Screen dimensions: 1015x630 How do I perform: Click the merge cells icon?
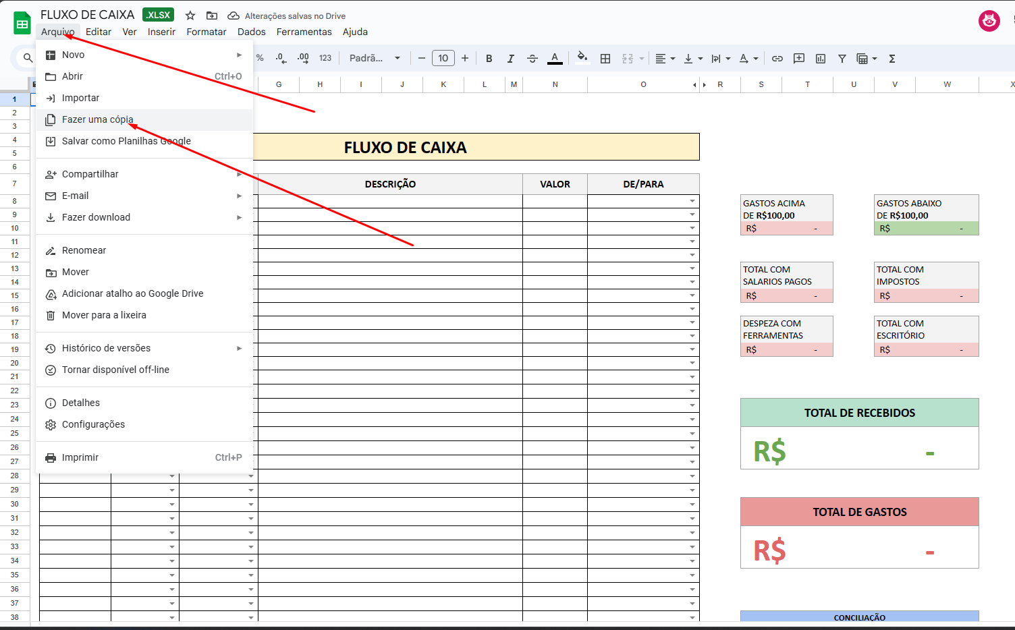click(x=628, y=59)
